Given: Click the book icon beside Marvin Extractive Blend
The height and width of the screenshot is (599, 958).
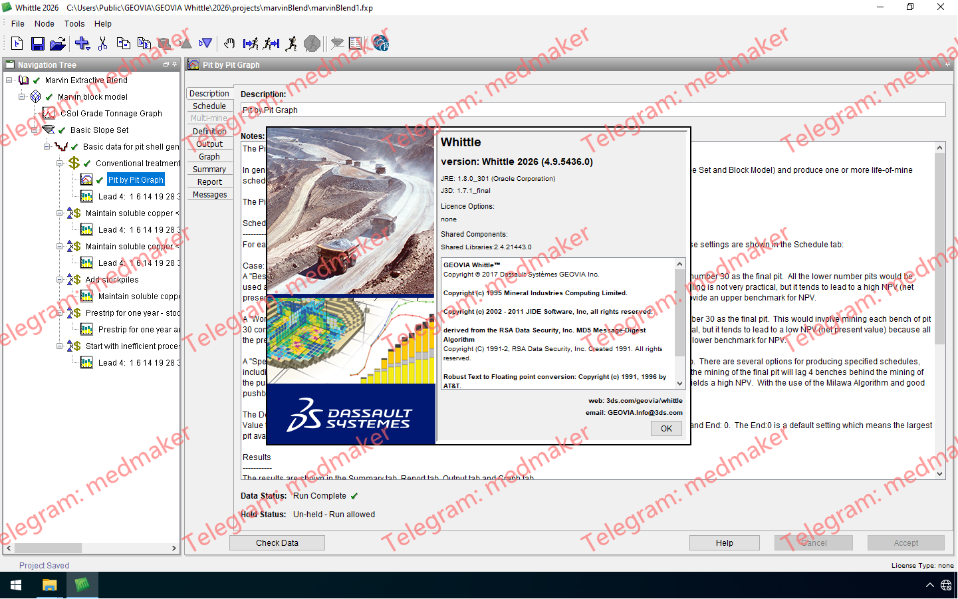Looking at the screenshot, I should point(24,80).
